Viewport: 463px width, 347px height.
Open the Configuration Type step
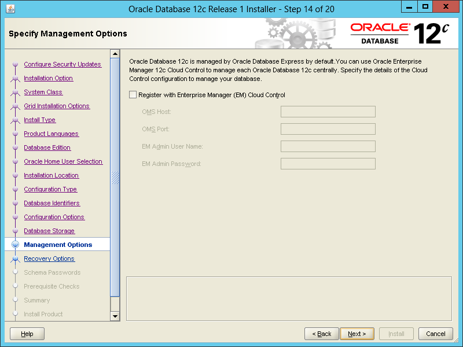click(x=50, y=189)
